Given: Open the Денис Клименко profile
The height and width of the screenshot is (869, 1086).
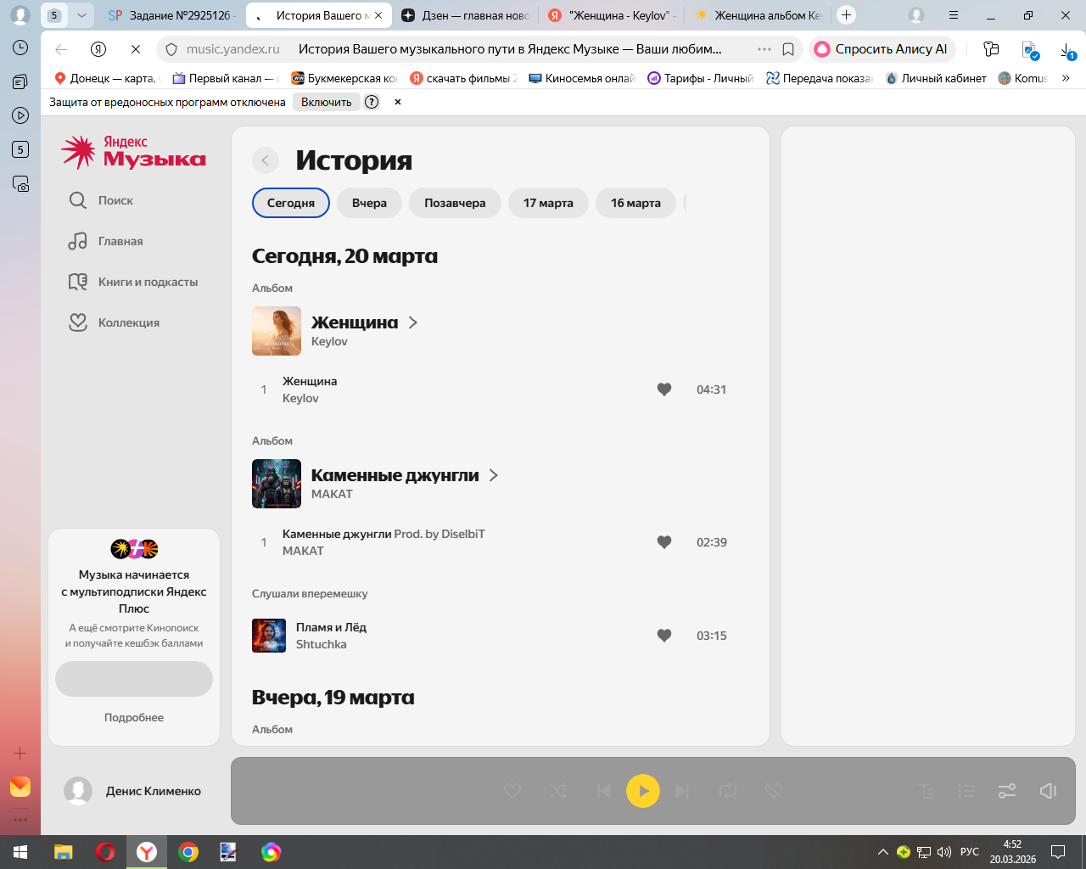Looking at the screenshot, I should point(133,791).
